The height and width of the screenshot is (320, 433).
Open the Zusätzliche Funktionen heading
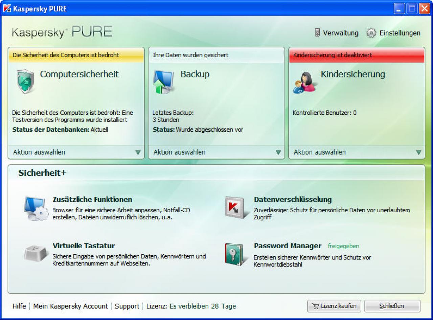tap(92, 199)
